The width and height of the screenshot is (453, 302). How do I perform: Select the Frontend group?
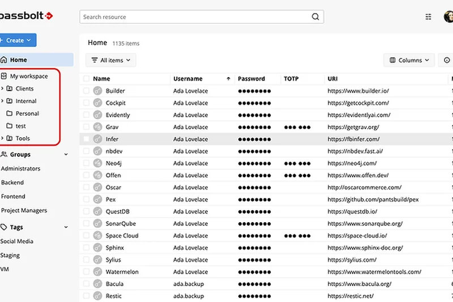click(x=13, y=197)
